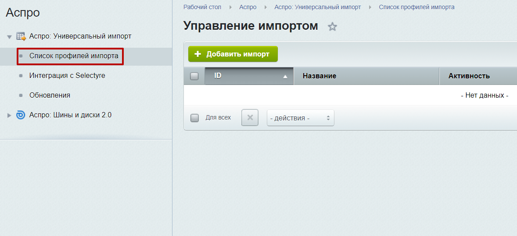Sort the table by ID column header
The width and height of the screenshot is (517, 236).
249,76
